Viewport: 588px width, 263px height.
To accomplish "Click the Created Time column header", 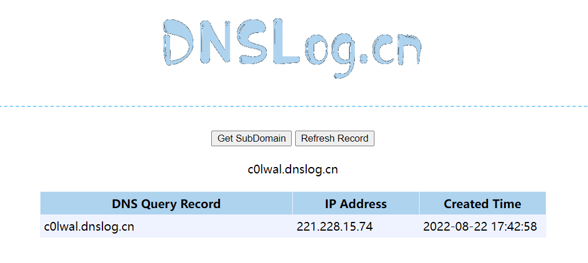I will (x=482, y=203).
